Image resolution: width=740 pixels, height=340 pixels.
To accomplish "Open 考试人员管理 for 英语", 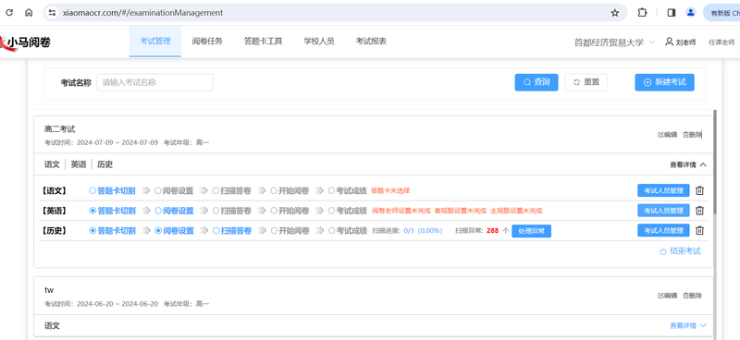I will 663,211.
